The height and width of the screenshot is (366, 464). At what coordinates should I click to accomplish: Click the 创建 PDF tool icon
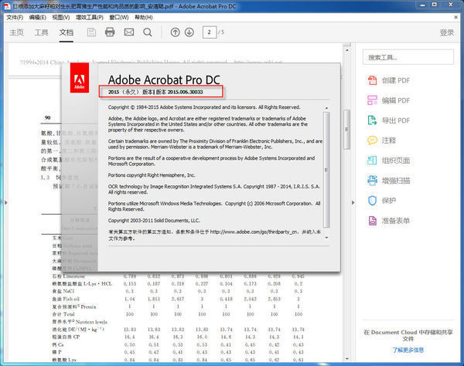[x=372, y=80]
